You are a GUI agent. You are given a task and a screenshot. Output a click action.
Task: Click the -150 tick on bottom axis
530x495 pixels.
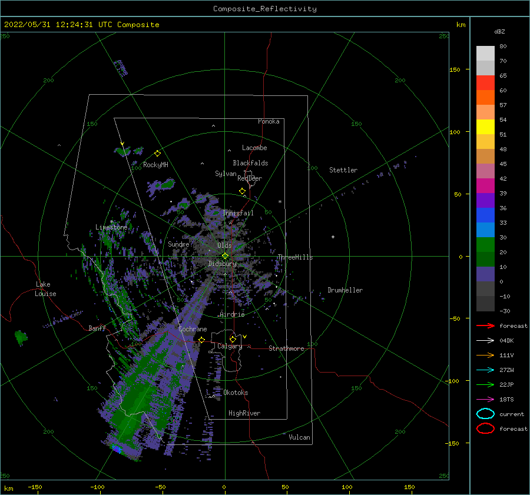(x=35, y=487)
